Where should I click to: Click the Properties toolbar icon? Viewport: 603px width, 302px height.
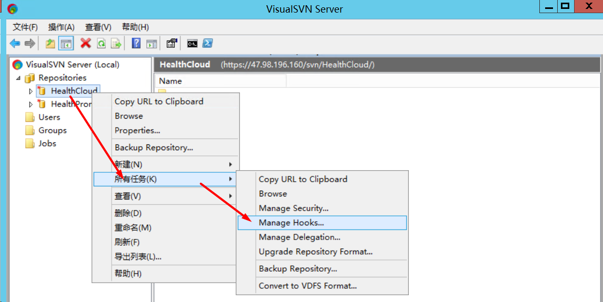(172, 43)
